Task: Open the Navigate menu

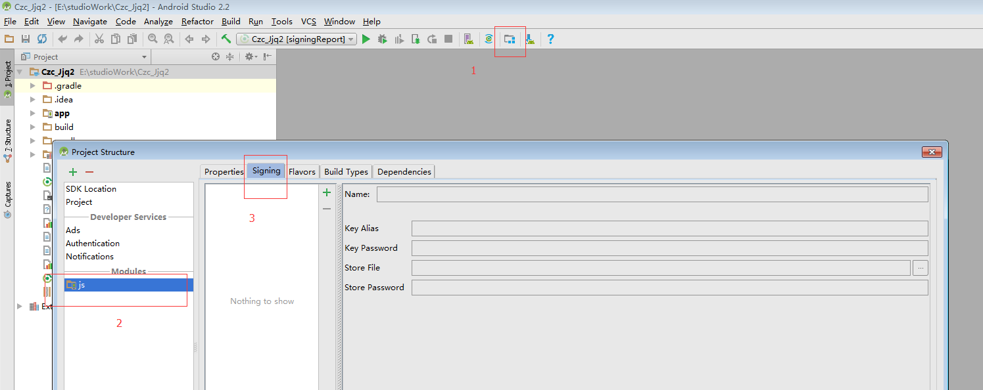Action: click(x=90, y=22)
